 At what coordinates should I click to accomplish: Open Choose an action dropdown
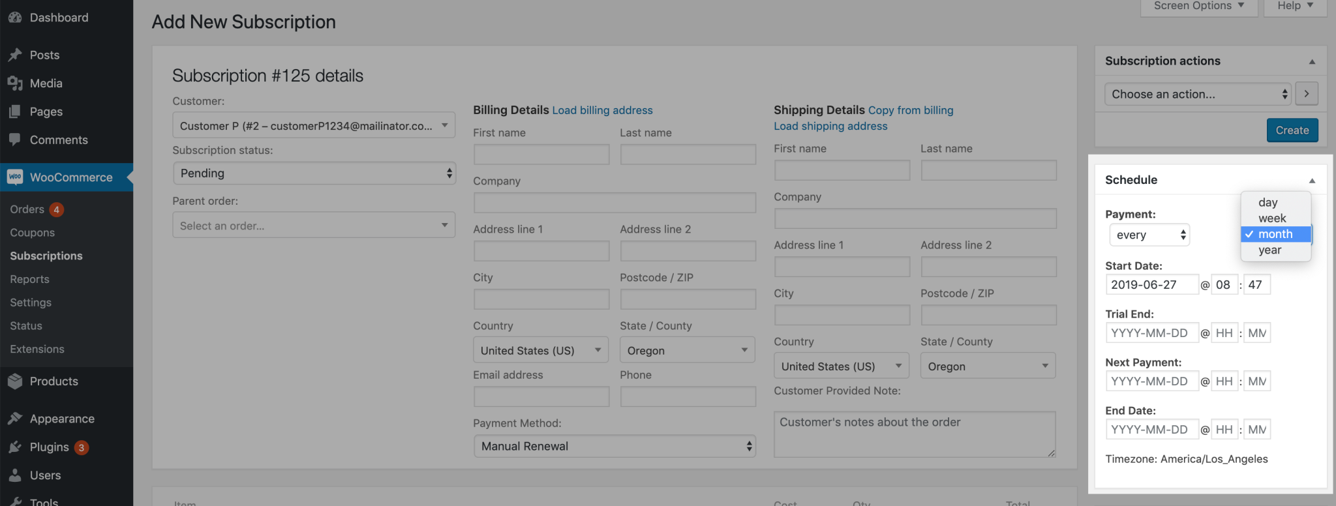pos(1198,94)
